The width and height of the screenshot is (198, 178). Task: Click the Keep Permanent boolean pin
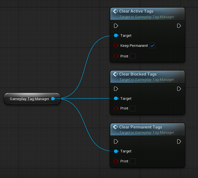116,46
